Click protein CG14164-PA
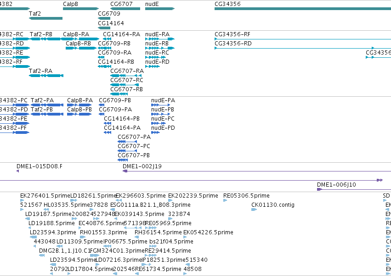The width and height of the screenshot is (391, 276). [x=108, y=132]
